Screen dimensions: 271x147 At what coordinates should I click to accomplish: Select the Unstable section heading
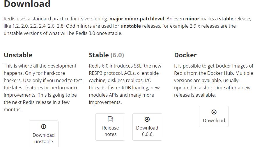coord(18,55)
